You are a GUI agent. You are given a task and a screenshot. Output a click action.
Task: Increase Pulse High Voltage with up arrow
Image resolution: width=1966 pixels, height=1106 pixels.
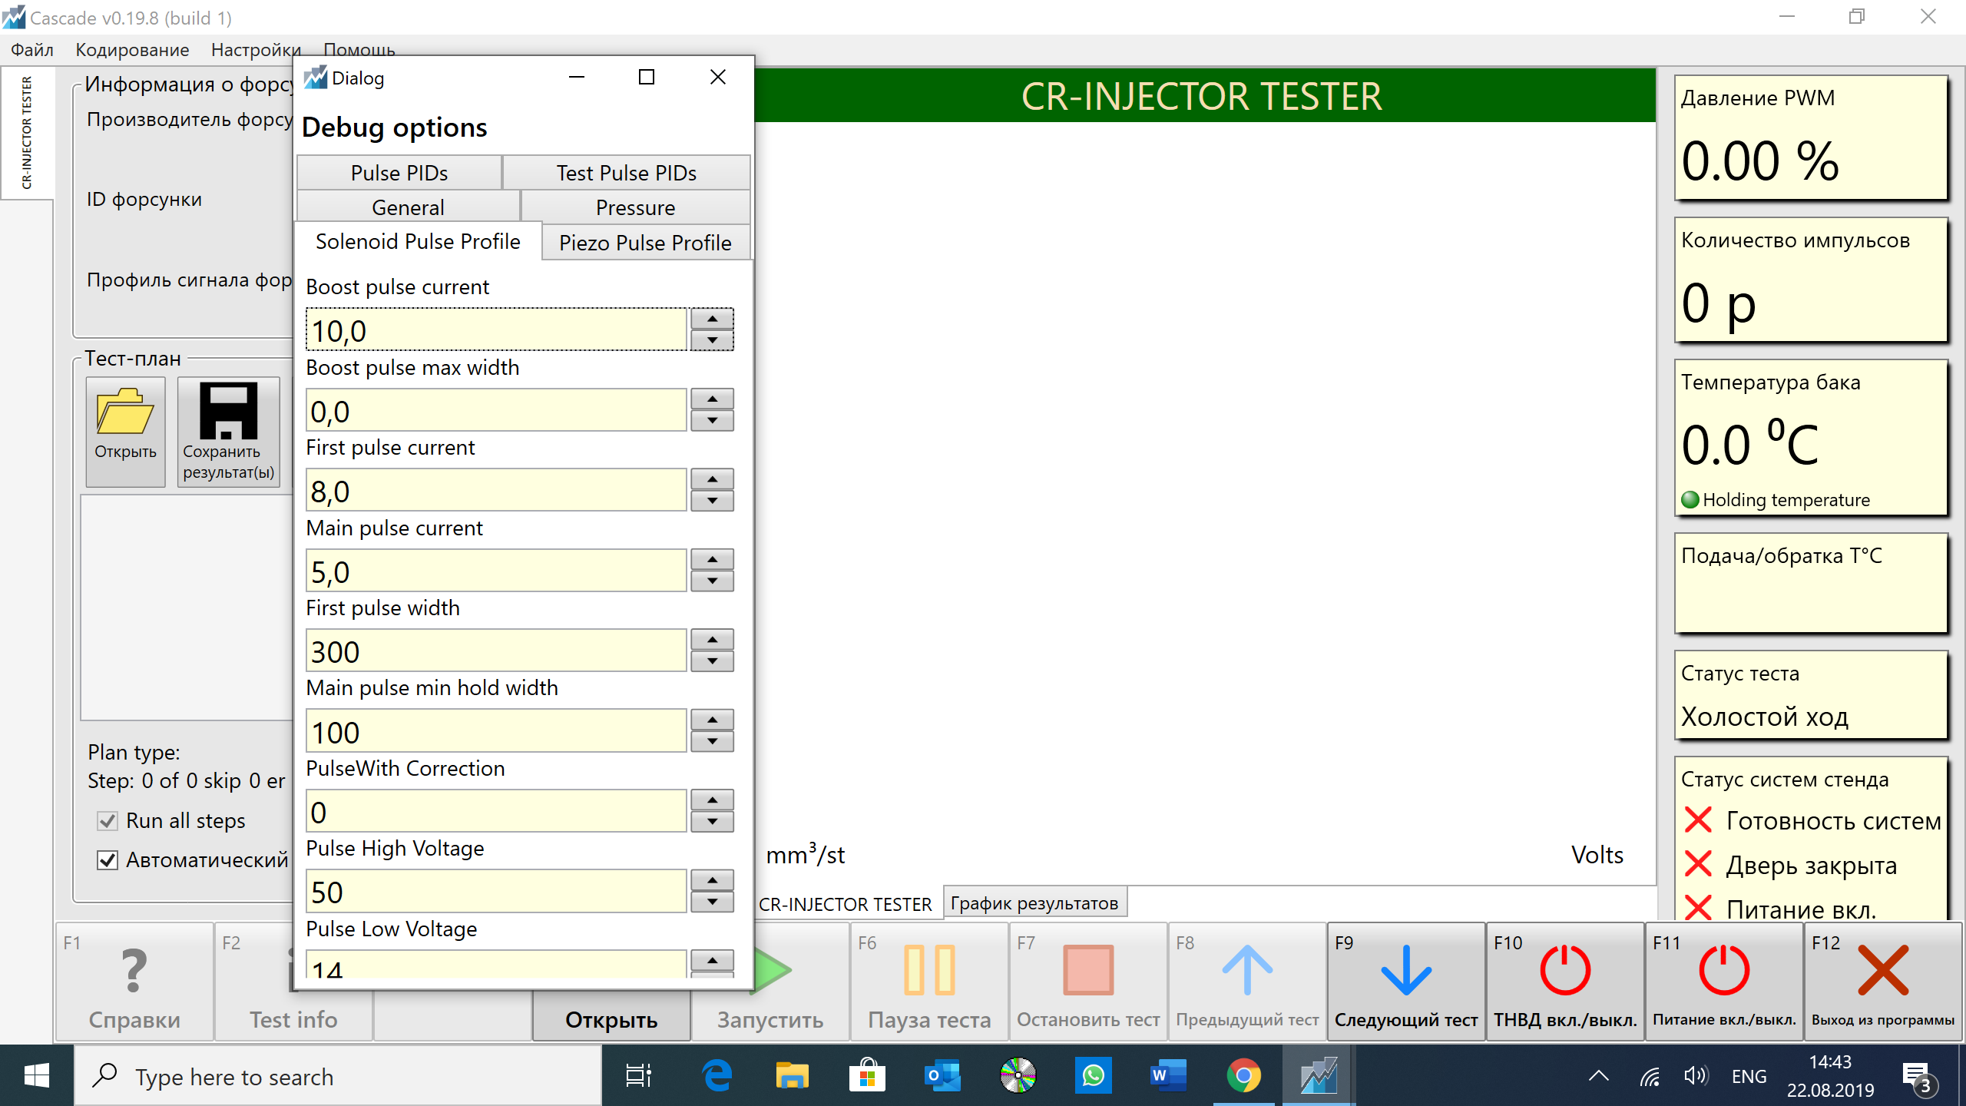point(712,880)
